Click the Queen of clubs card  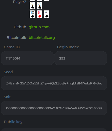pyautogui.click(x=39, y=6)
